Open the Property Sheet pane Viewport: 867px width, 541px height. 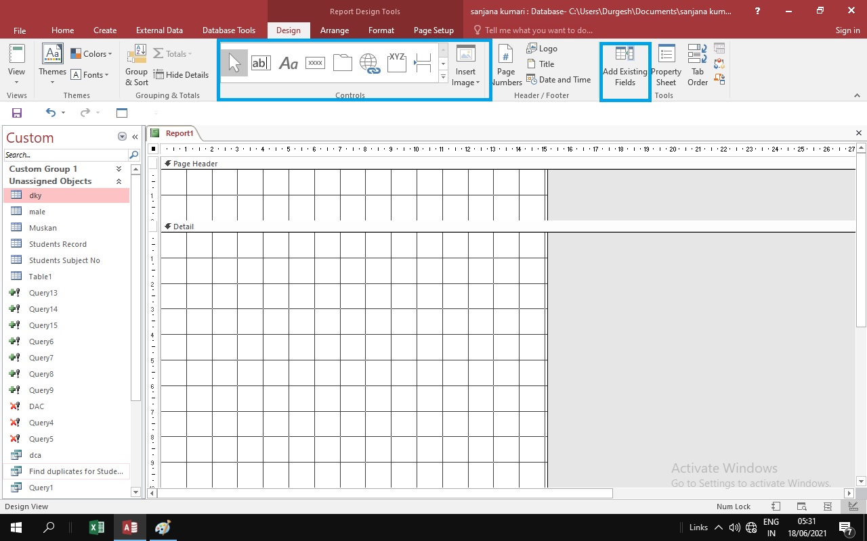pyautogui.click(x=666, y=64)
